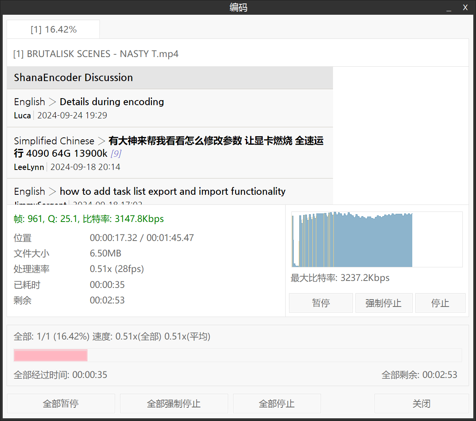Click the [9] comment count link
Viewport: 476px width, 421px height.
[x=116, y=154]
